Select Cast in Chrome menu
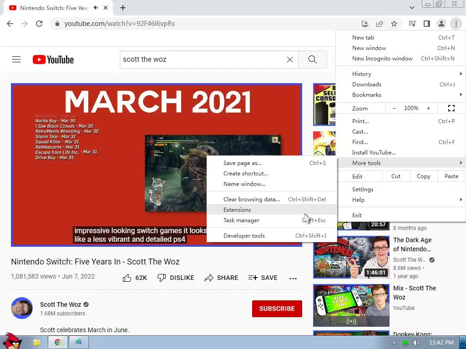Viewport: 466px width, 349px height. [x=400, y=131]
